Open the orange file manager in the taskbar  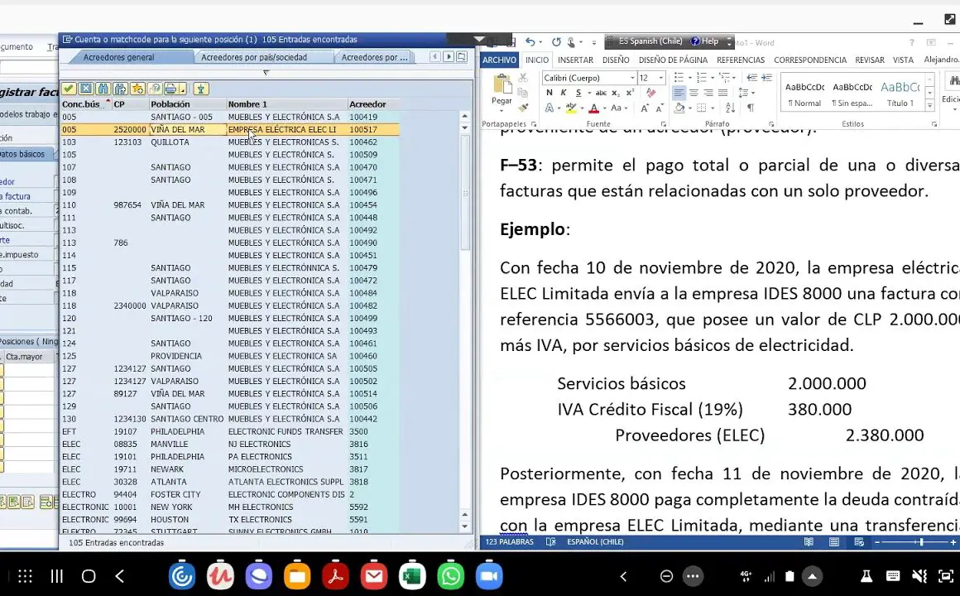point(297,576)
